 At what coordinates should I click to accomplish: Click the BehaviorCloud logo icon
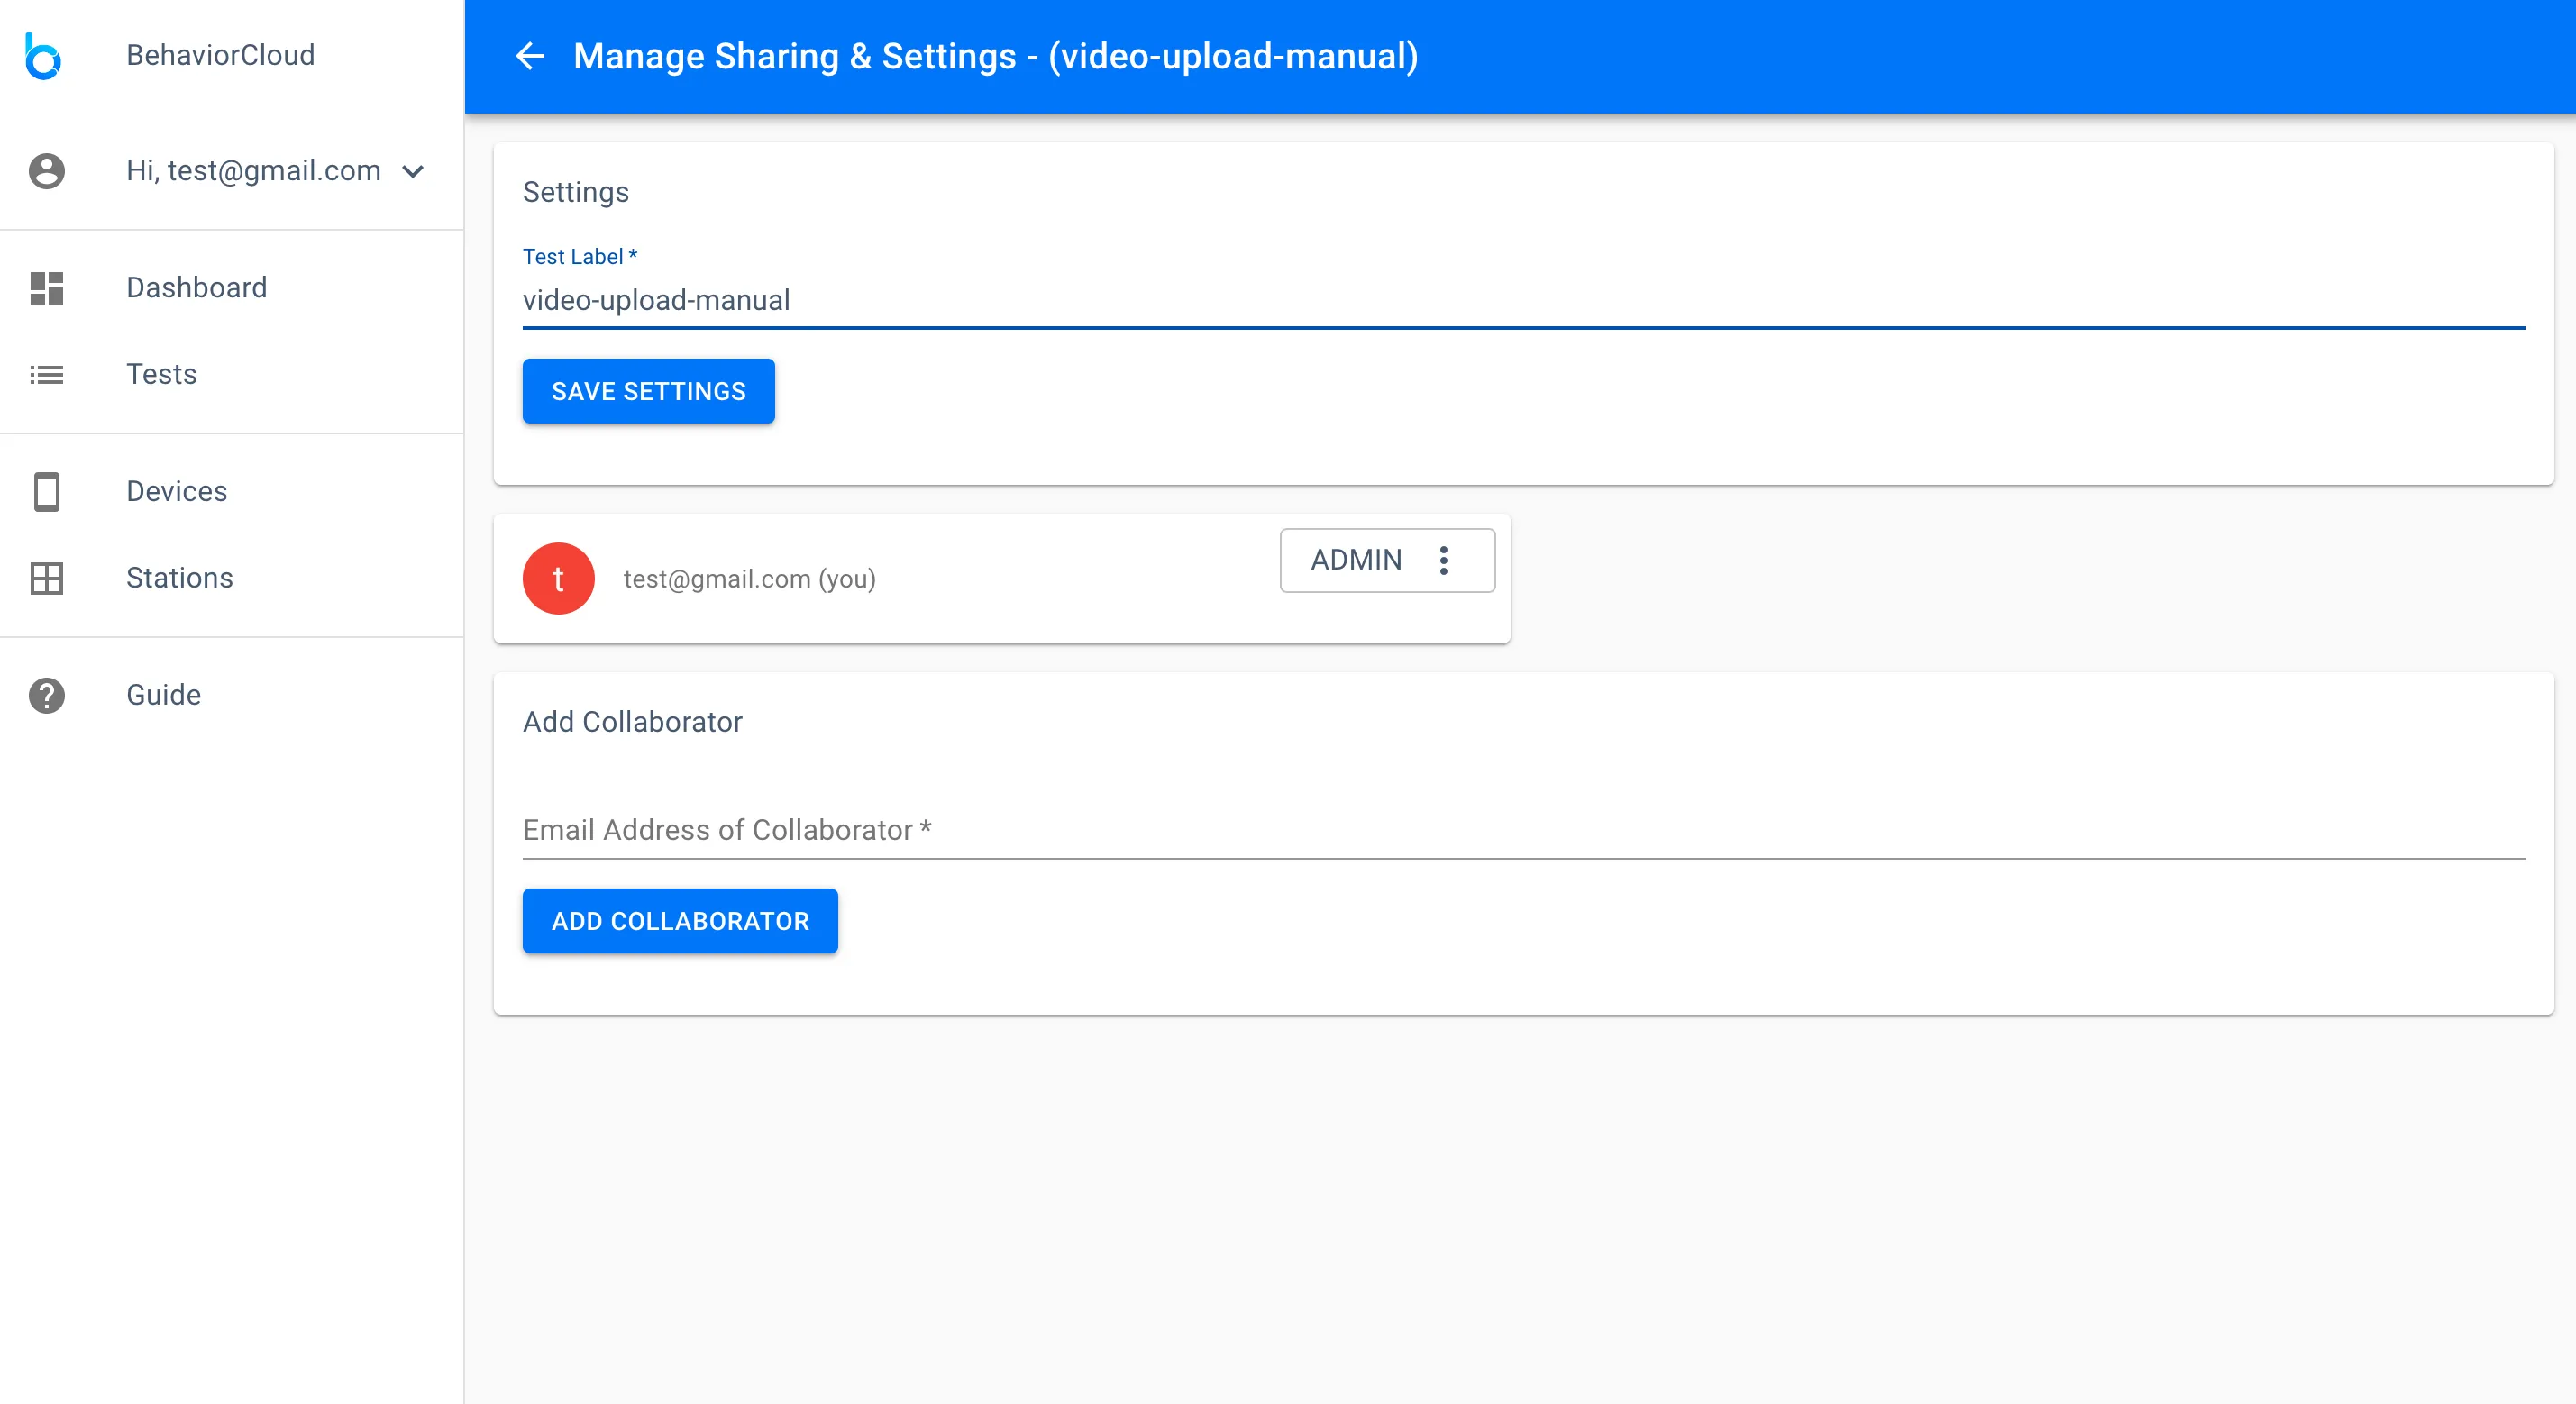click(x=43, y=56)
